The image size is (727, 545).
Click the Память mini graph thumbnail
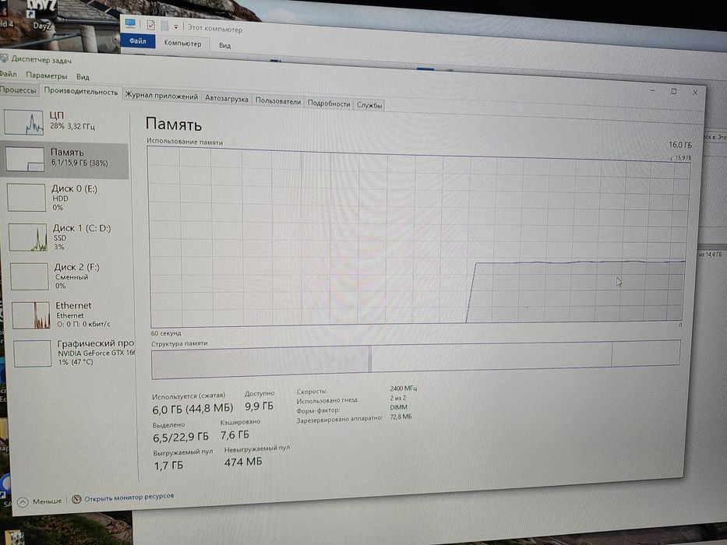25,159
